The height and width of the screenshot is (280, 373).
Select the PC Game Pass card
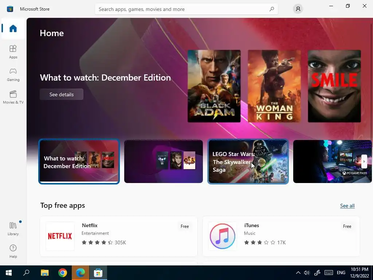332,162
